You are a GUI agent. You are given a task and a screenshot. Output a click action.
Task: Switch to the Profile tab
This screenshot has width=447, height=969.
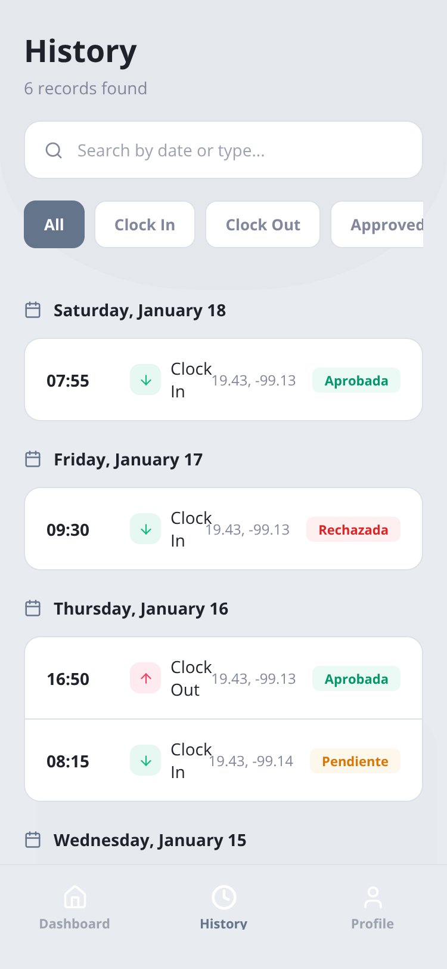click(x=372, y=908)
